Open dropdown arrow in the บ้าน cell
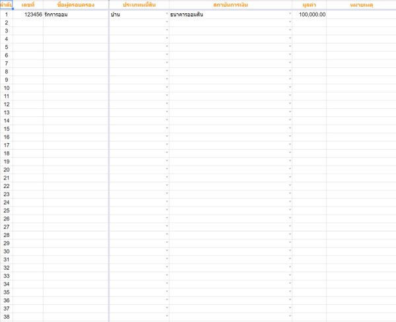The image size is (396, 322). coord(166,15)
